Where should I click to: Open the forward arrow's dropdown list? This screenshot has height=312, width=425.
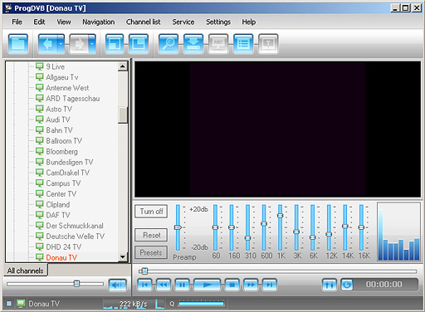pos(92,44)
